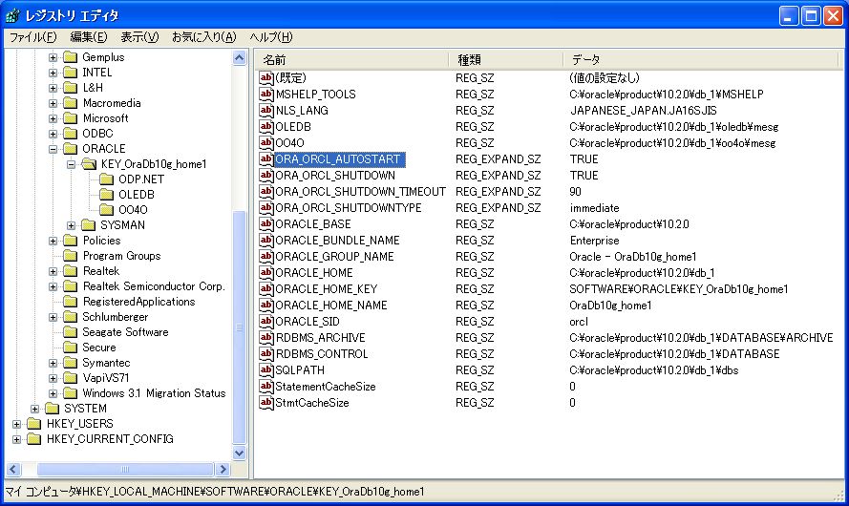Image resolution: width=849 pixels, height=506 pixels.
Task: Click the ODBC folder icon
Action: (71, 133)
